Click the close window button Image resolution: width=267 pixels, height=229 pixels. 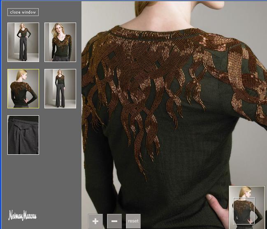point(23,12)
